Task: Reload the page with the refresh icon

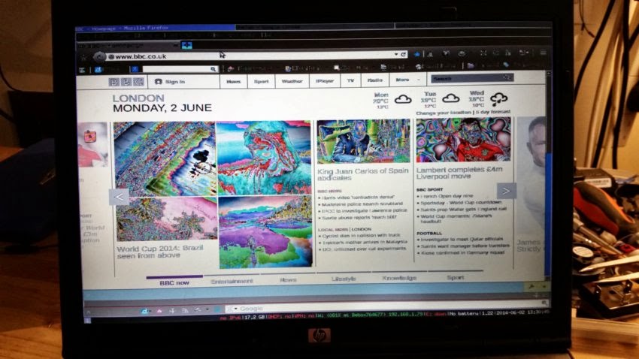Action: coord(403,54)
